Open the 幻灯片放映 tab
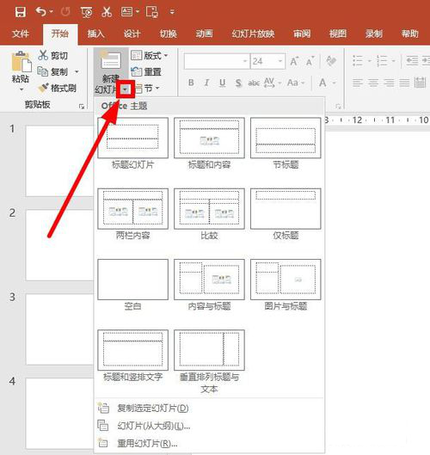 pos(253,34)
